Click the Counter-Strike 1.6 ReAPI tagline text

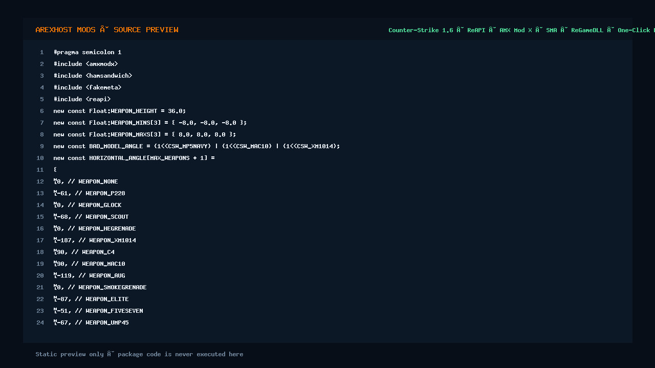click(521, 30)
